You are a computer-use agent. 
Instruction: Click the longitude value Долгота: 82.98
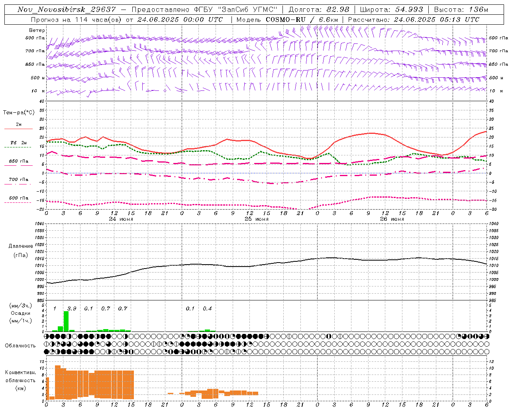[319, 10]
